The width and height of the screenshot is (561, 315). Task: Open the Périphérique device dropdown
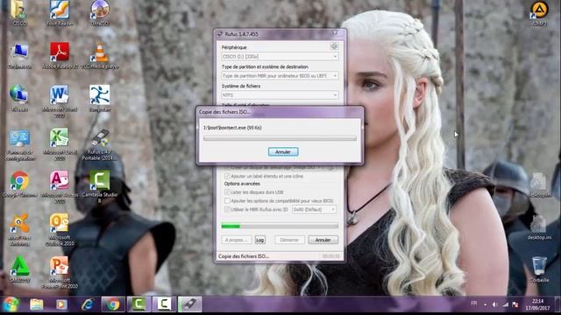point(280,56)
